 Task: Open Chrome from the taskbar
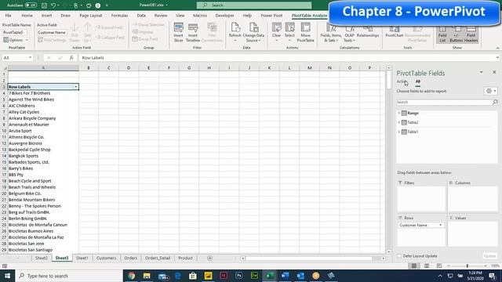point(131,276)
